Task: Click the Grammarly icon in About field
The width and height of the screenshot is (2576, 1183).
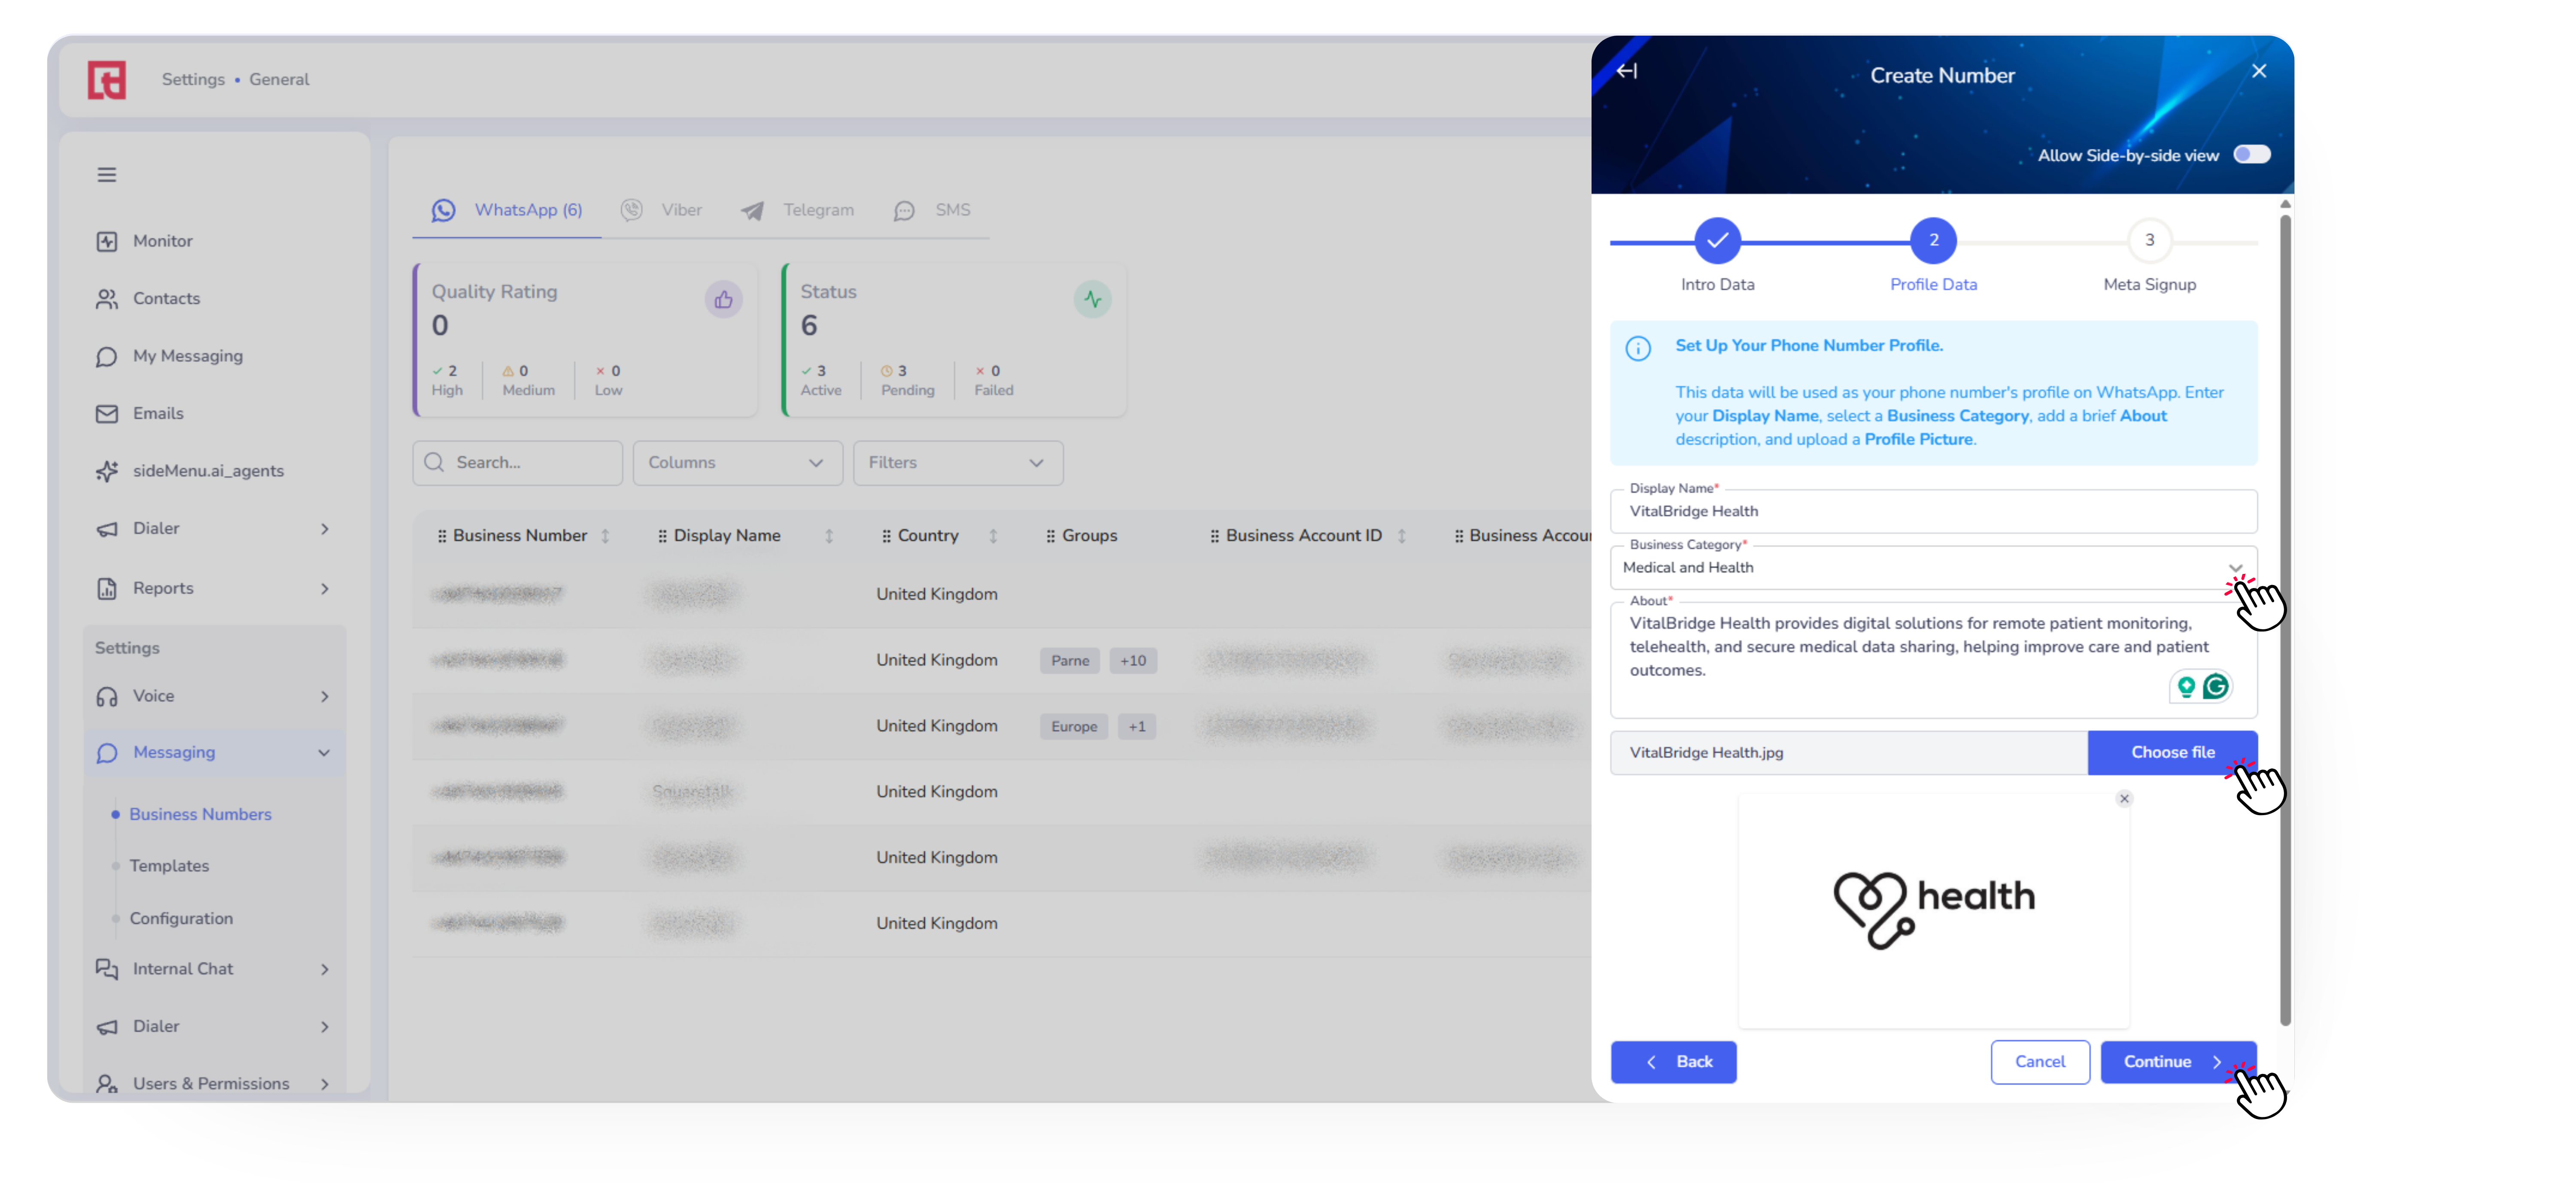Action: click(x=2216, y=686)
